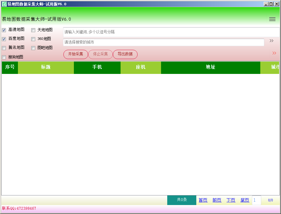Viewport: 281px width, 214px height.
Task: Open the city search selection field
Action: coord(164,42)
